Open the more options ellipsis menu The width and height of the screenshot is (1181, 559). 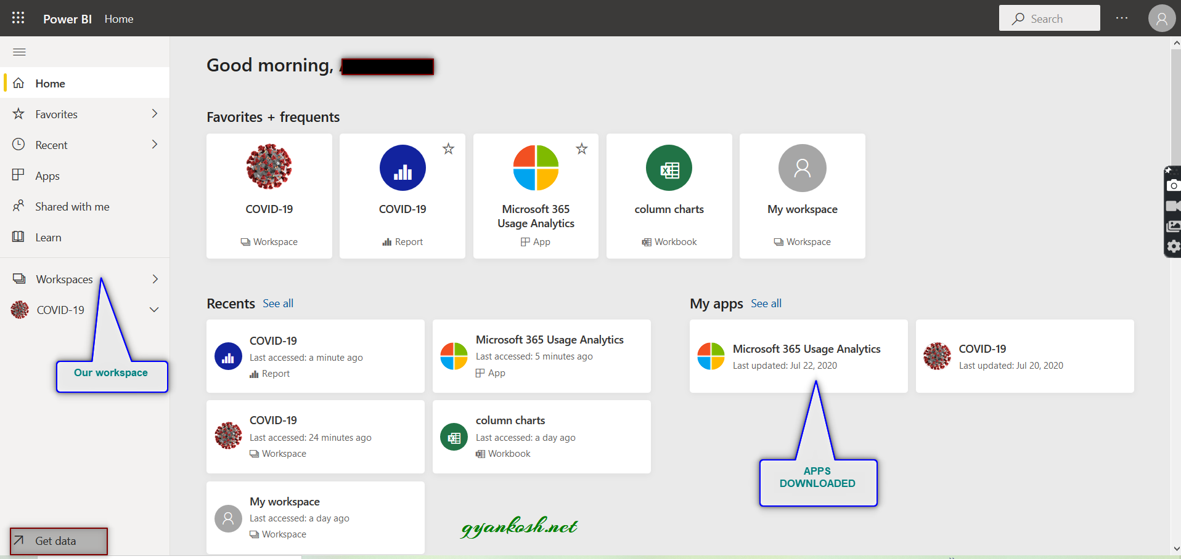(1122, 18)
